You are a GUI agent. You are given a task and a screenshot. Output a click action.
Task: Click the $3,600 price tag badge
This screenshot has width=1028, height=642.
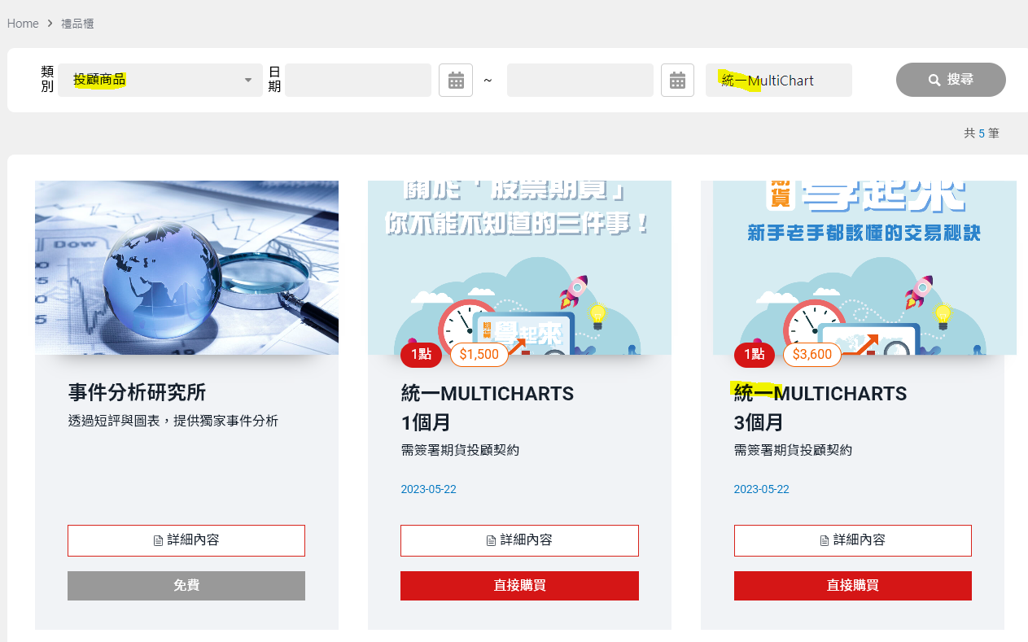(x=811, y=355)
